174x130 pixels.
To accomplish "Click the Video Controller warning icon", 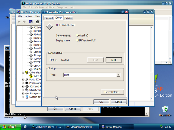I will click(31, 76).
